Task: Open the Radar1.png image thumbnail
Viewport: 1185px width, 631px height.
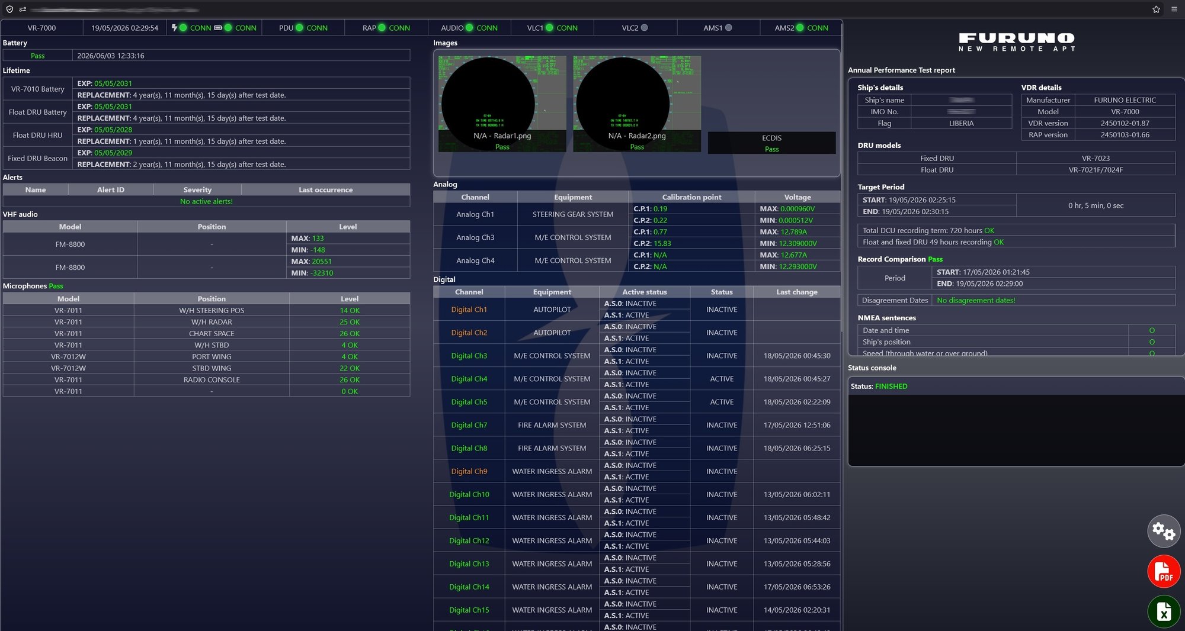Action: 502,104
